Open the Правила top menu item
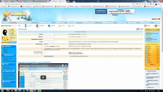 pos(53,22)
